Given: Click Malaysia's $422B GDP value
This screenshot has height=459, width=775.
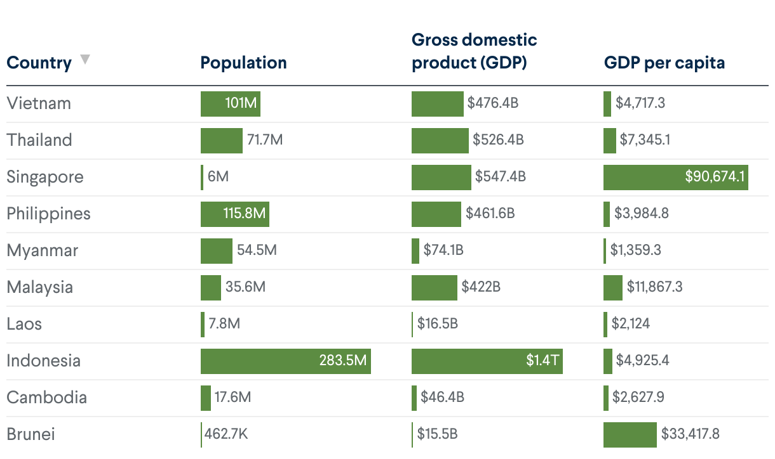Looking at the screenshot, I should [481, 287].
